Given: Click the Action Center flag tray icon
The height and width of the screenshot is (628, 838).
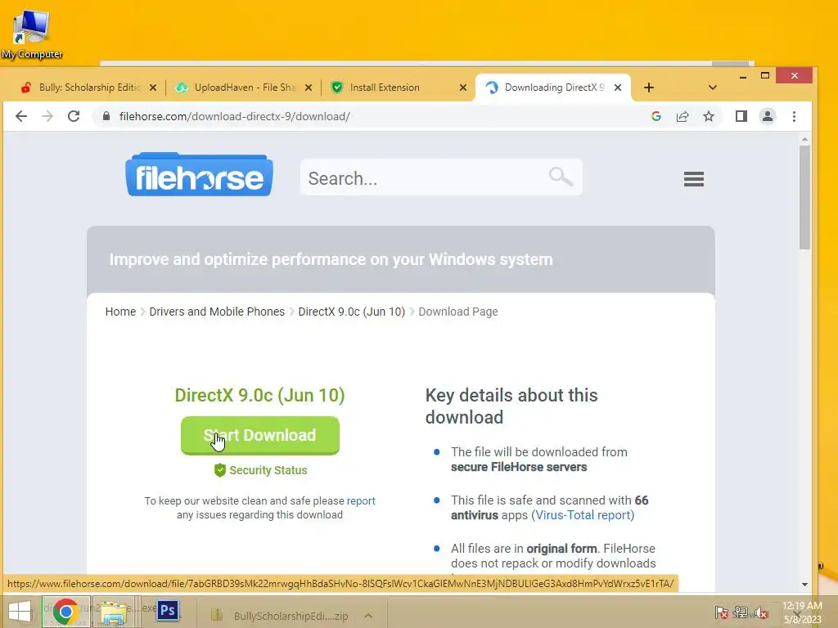Looking at the screenshot, I should (721, 612).
